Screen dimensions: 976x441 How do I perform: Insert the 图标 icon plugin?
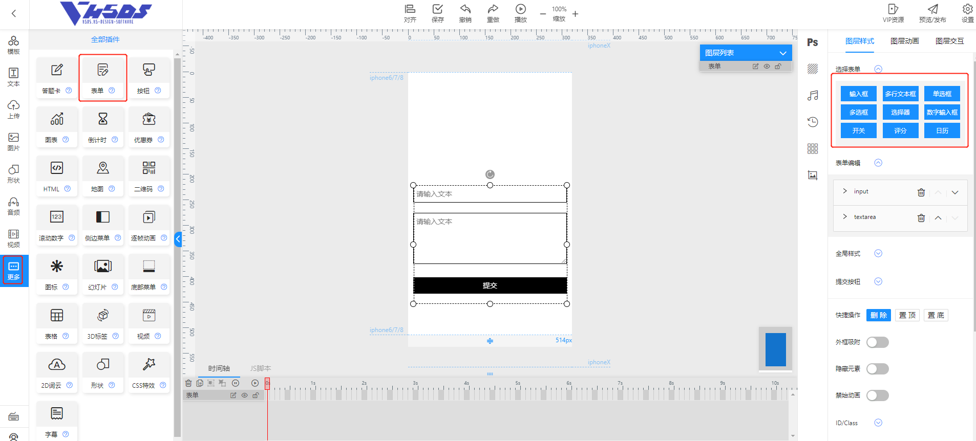[57, 275]
